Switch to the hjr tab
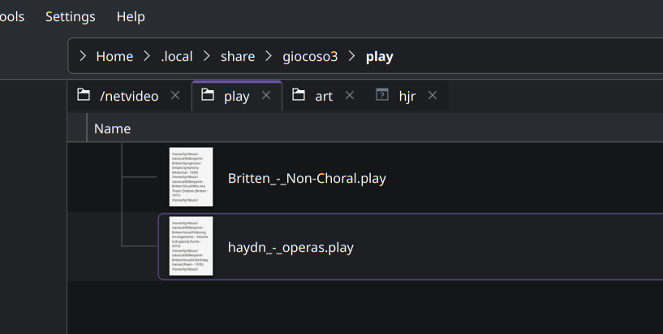 point(407,96)
